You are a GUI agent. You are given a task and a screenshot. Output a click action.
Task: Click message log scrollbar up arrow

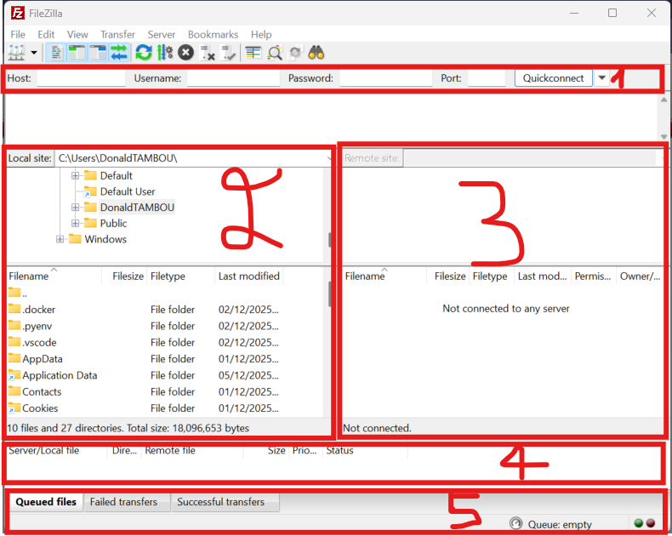tap(663, 100)
